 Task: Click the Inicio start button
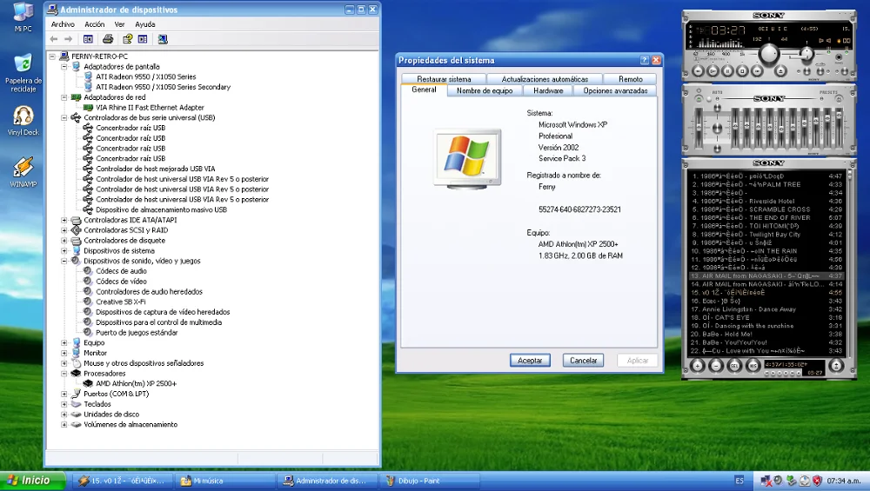(32, 481)
